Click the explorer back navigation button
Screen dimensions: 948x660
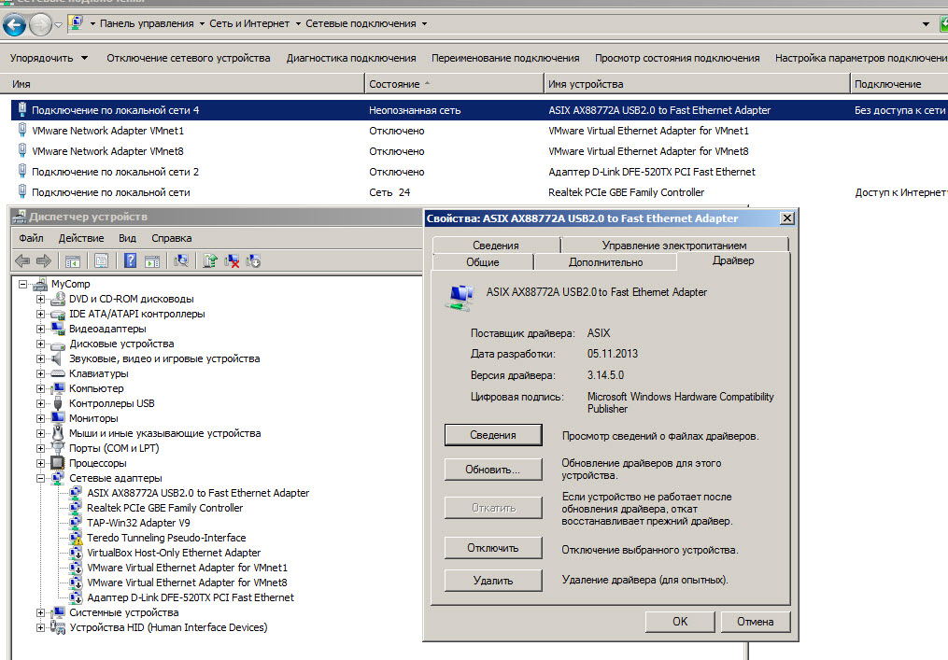[15, 23]
